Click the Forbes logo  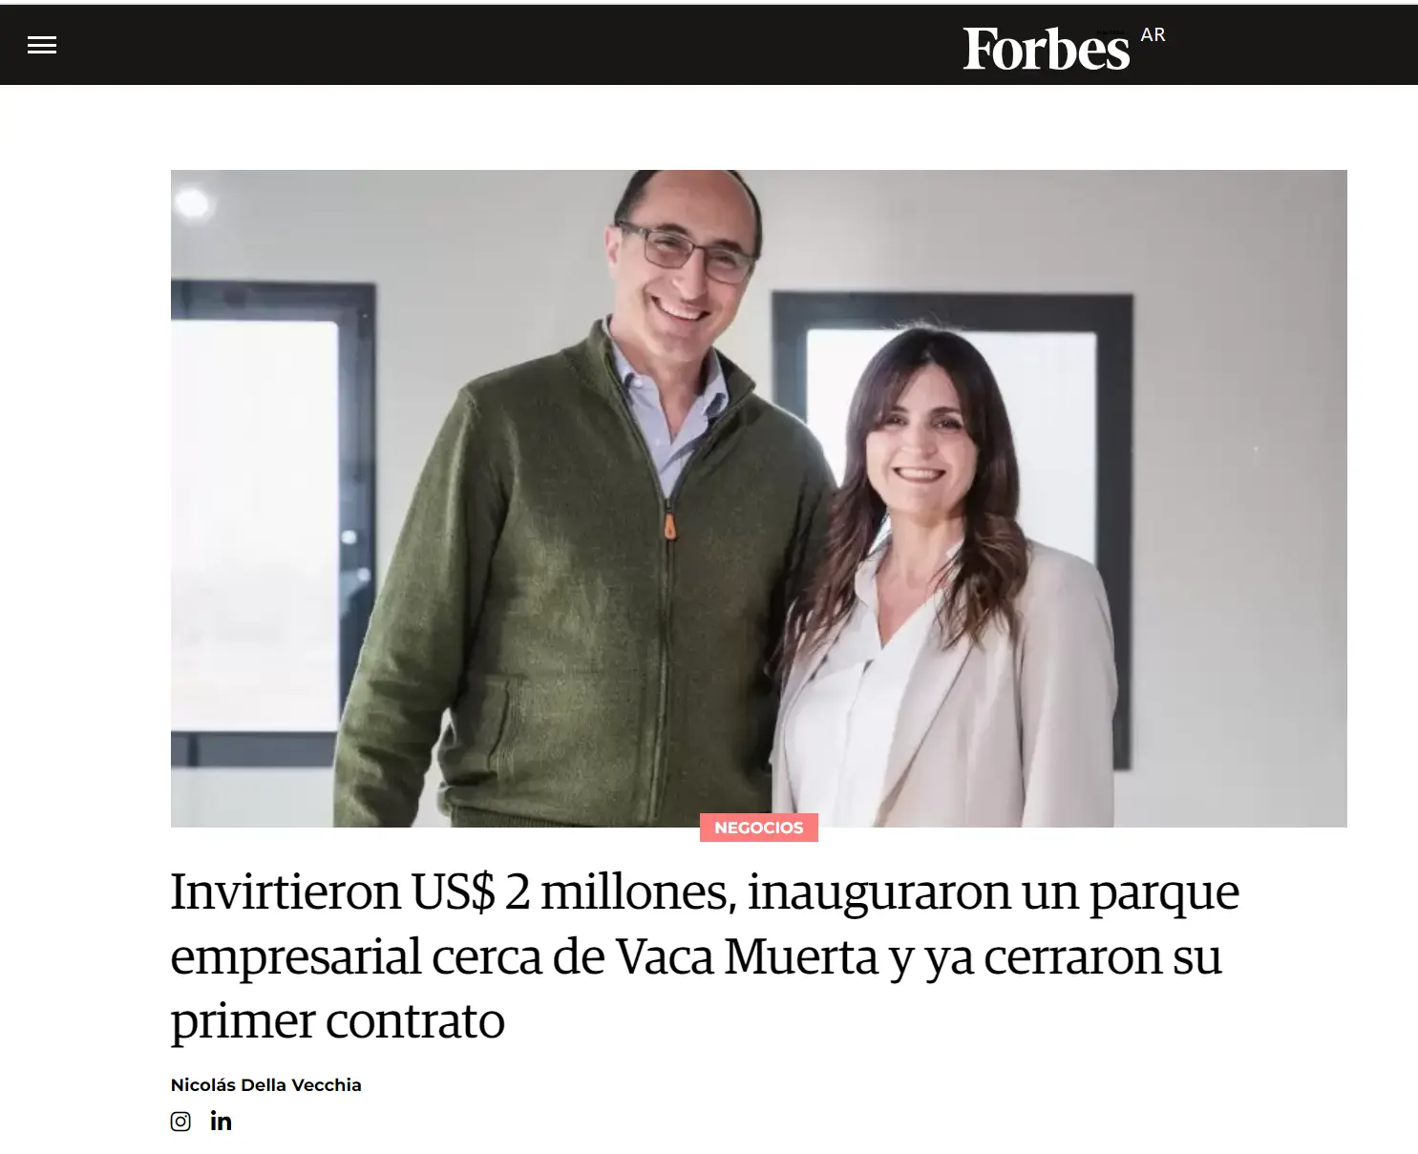[x=1046, y=49]
